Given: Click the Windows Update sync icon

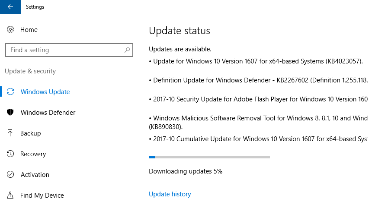Looking at the screenshot, I should 10,91.
